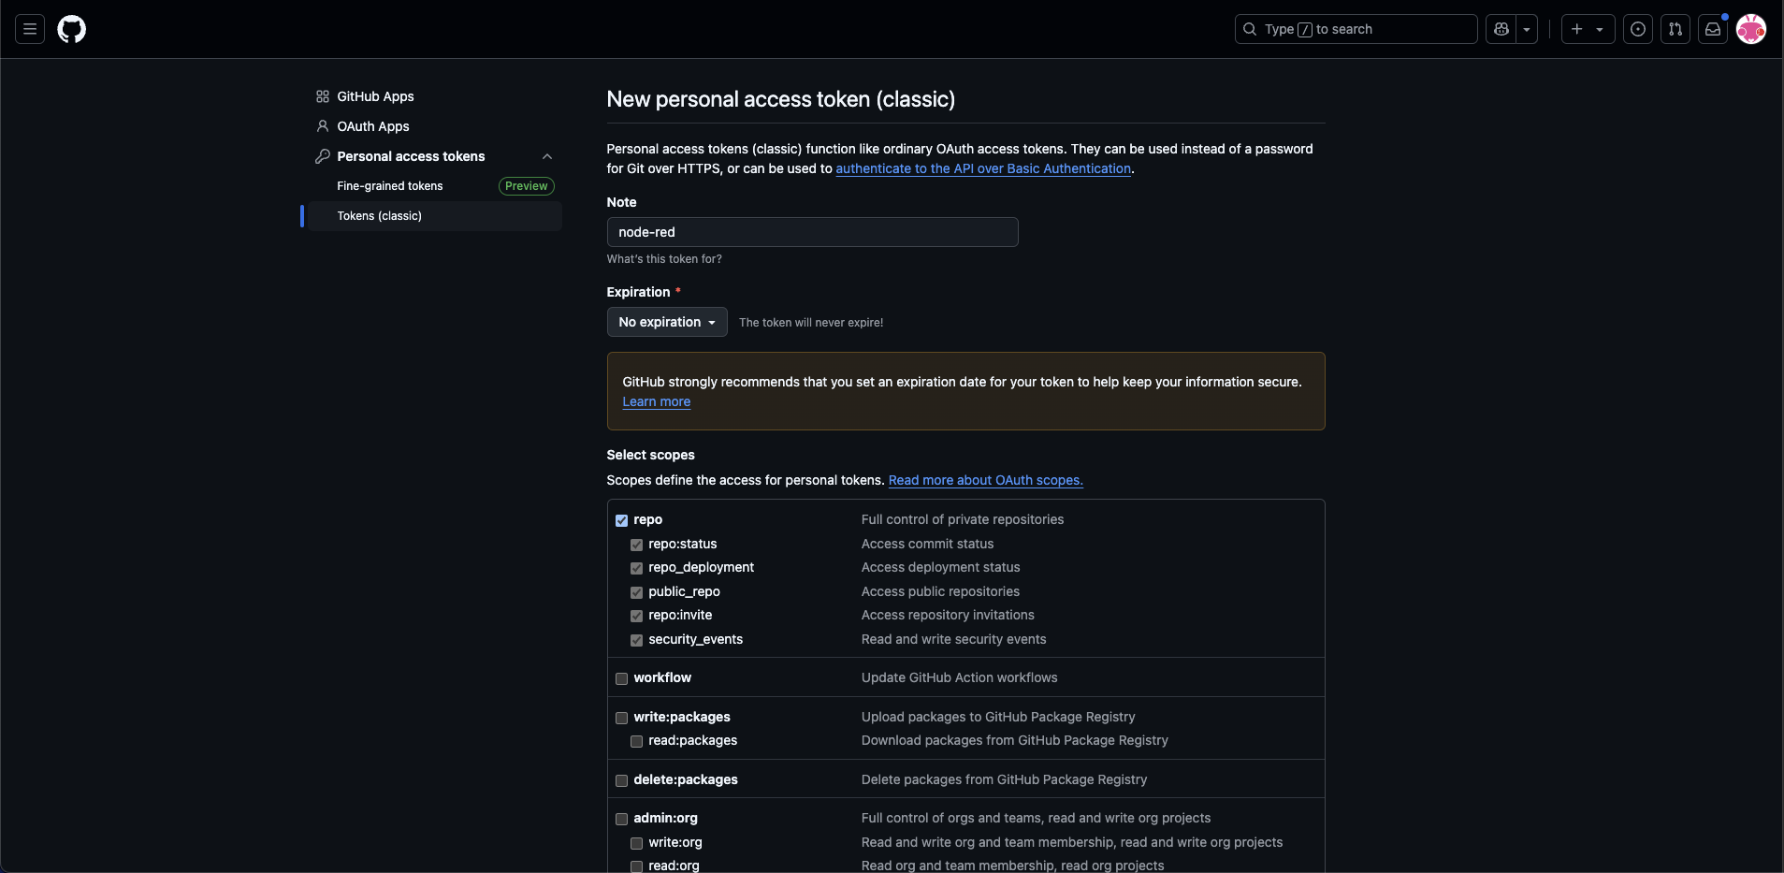The height and width of the screenshot is (873, 1784).
Task: Click the OAuth Apps person icon
Action: coord(323,126)
